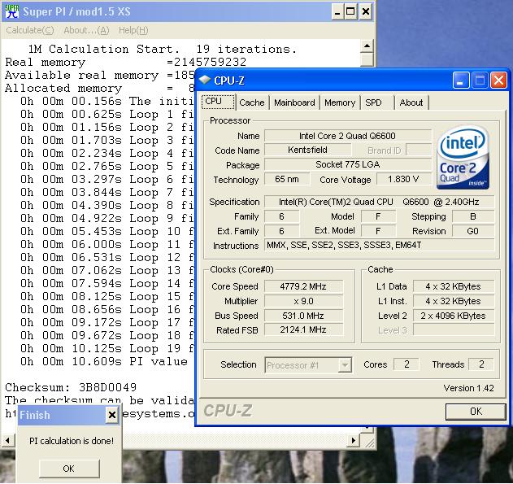Click the Checksum: 3B8D0049 line in Super PI
This screenshot has height=484, width=513.
(x=71, y=387)
